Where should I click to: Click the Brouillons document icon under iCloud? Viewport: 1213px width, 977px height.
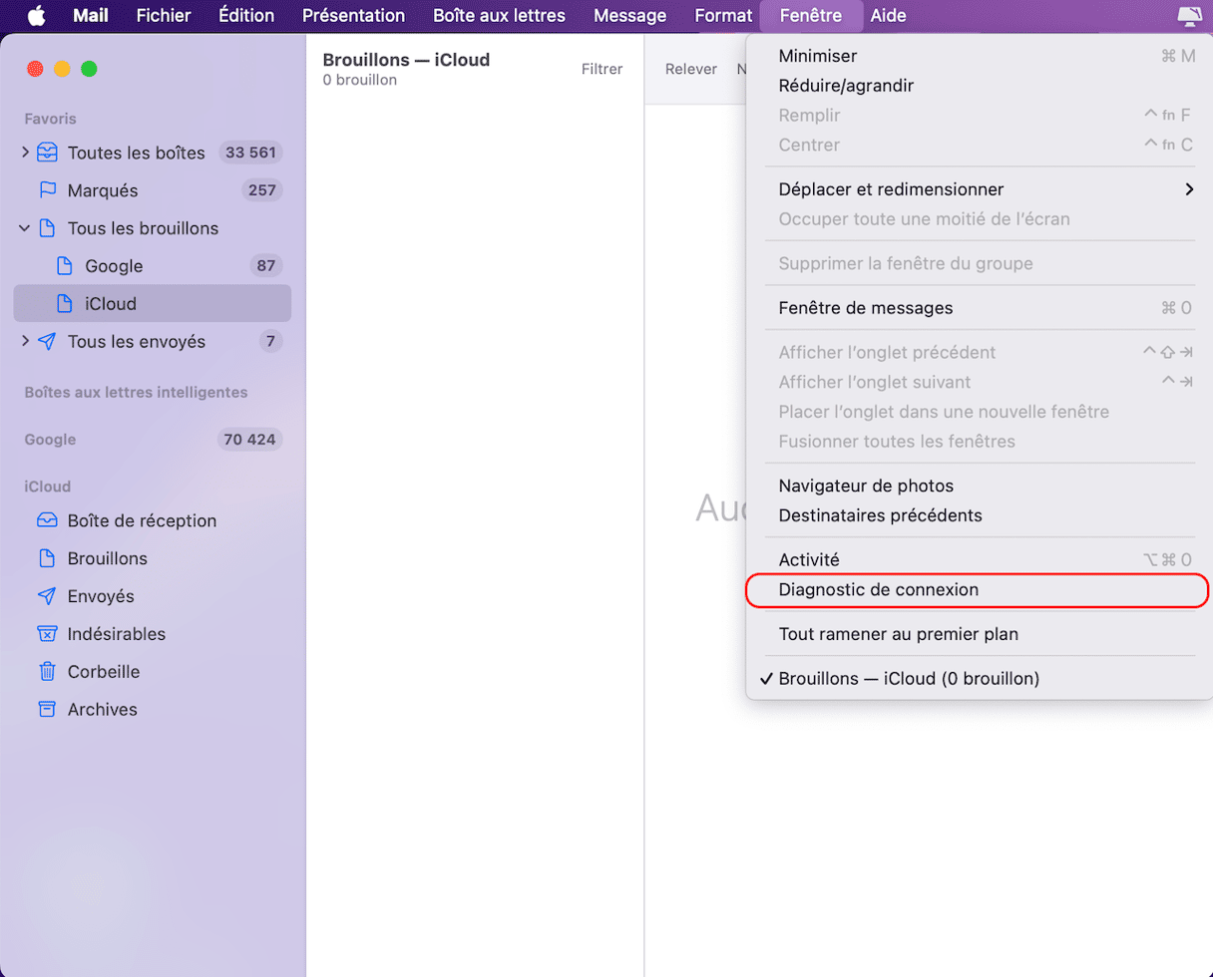coord(47,558)
